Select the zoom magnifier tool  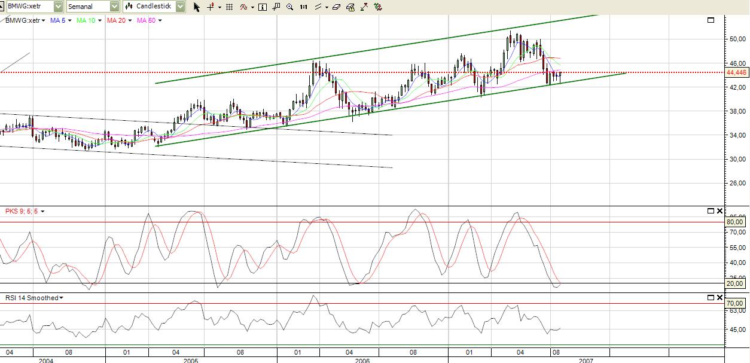(289, 7)
